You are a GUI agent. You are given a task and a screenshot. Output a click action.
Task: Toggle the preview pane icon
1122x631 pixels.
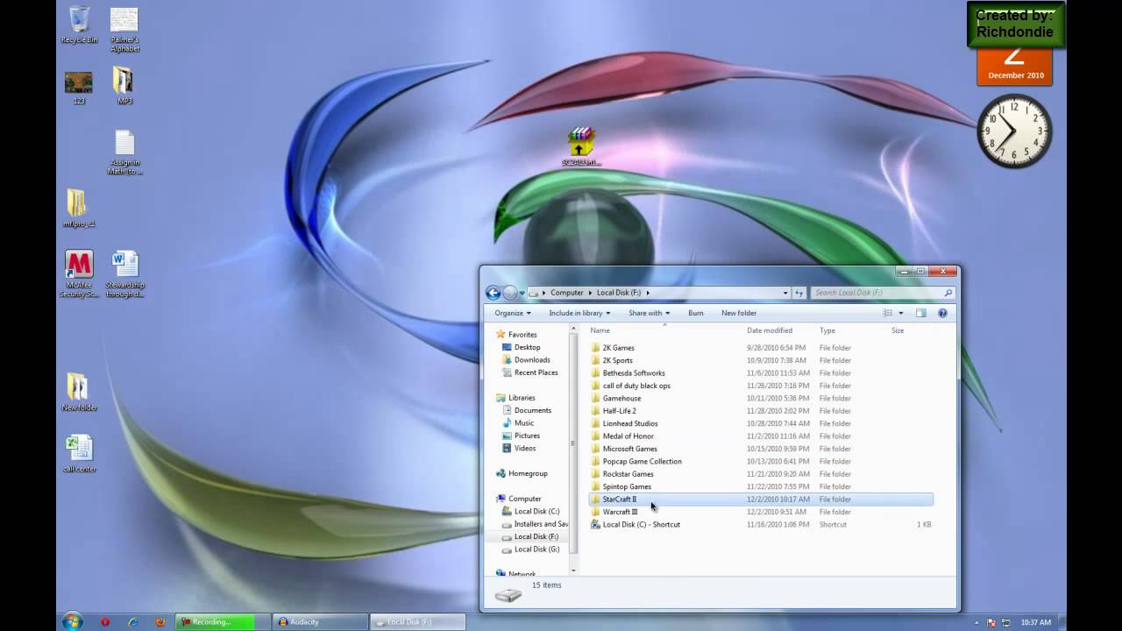[920, 313]
